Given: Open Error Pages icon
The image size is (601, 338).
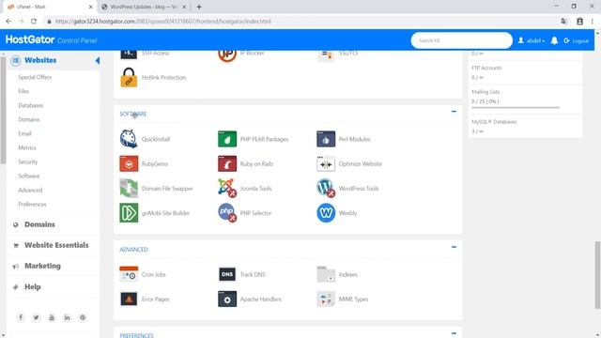Looking at the screenshot, I should [129, 299].
